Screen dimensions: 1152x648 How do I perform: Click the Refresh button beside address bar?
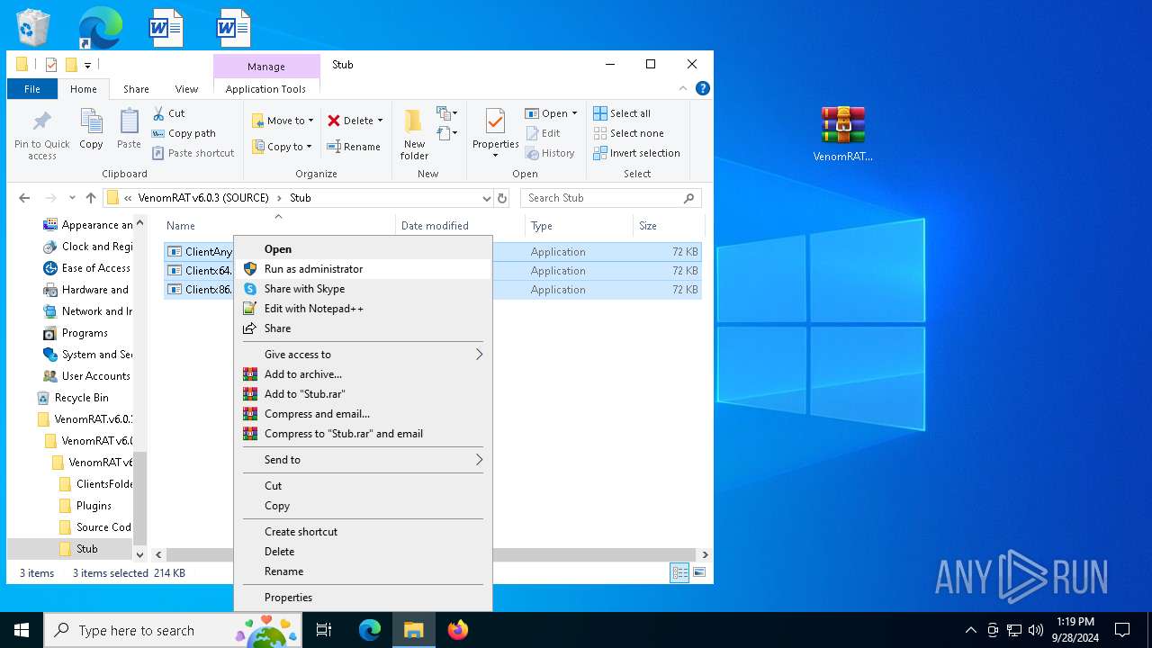pos(502,198)
